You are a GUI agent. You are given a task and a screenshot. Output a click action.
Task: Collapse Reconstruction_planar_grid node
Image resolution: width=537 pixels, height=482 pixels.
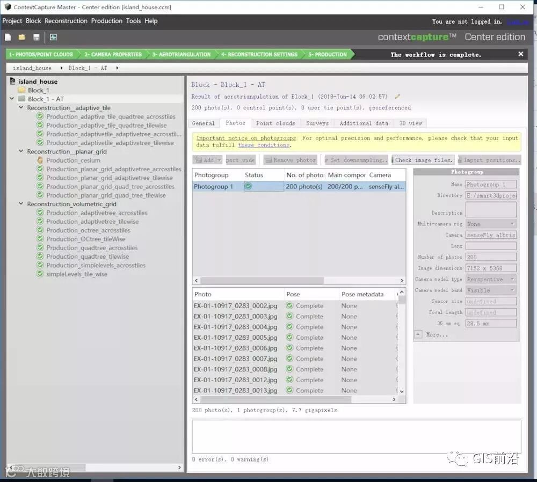[x=21, y=151]
